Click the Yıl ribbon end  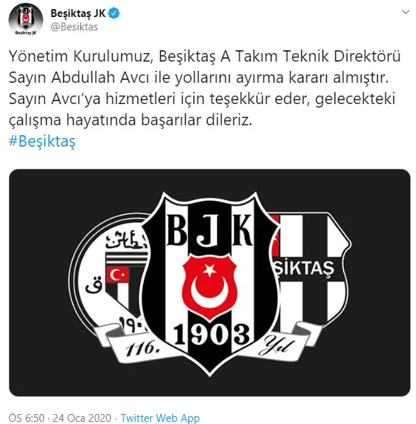274,345
